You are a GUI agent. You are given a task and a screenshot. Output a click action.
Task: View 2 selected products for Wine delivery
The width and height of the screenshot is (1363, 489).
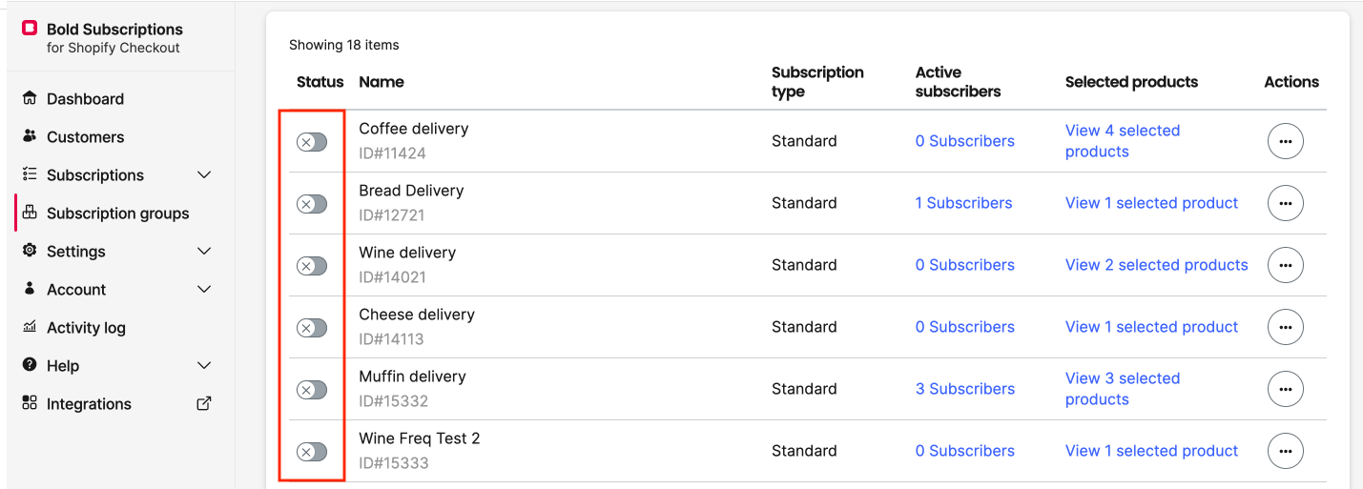[x=1157, y=265]
